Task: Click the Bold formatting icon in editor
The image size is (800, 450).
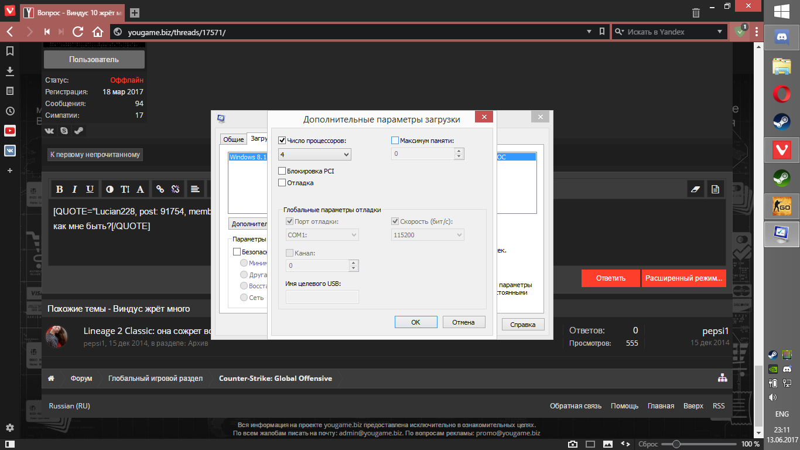Action: point(59,189)
